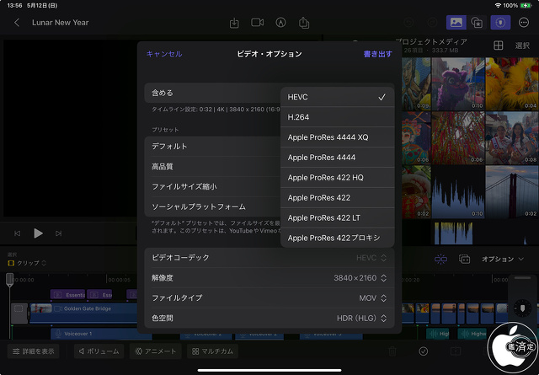The width and height of the screenshot is (539, 375).
Task: Select Apple ProRes 422 プロキシ
Action: [x=337, y=238]
